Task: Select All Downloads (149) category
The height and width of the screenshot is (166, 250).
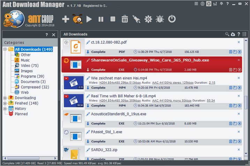Action: click(33, 49)
